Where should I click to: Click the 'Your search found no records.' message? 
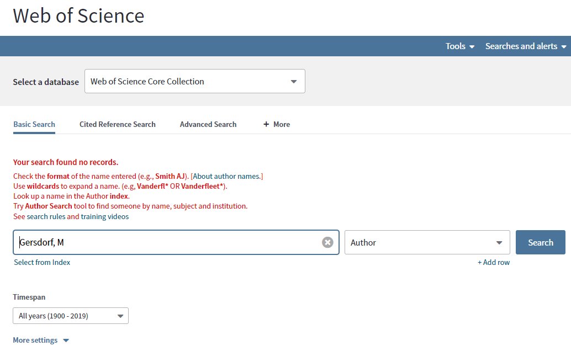66,162
